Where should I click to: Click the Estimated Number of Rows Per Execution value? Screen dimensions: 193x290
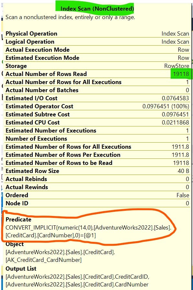(x=180, y=155)
